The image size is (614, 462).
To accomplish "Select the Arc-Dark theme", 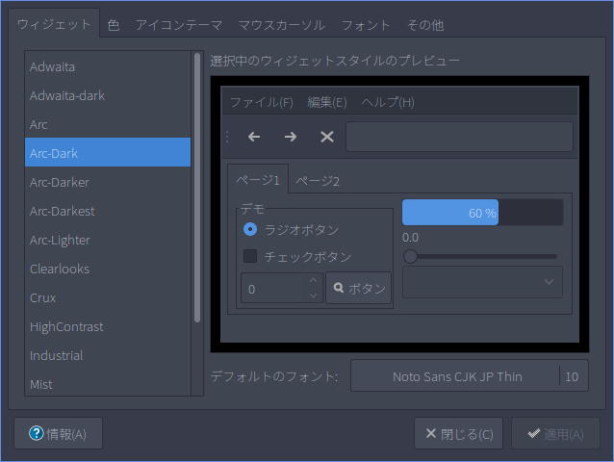I will pyautogui.click(x=108, y=153).
